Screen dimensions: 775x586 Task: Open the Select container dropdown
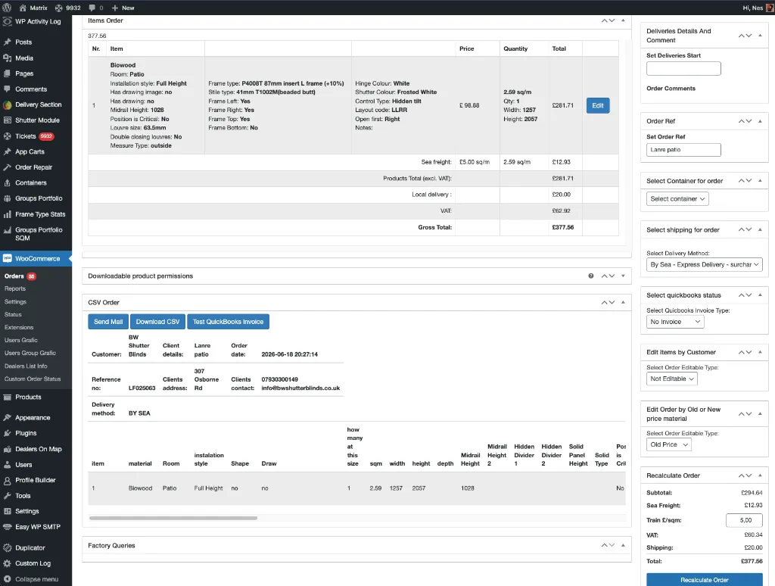click(x=677, y=199)
